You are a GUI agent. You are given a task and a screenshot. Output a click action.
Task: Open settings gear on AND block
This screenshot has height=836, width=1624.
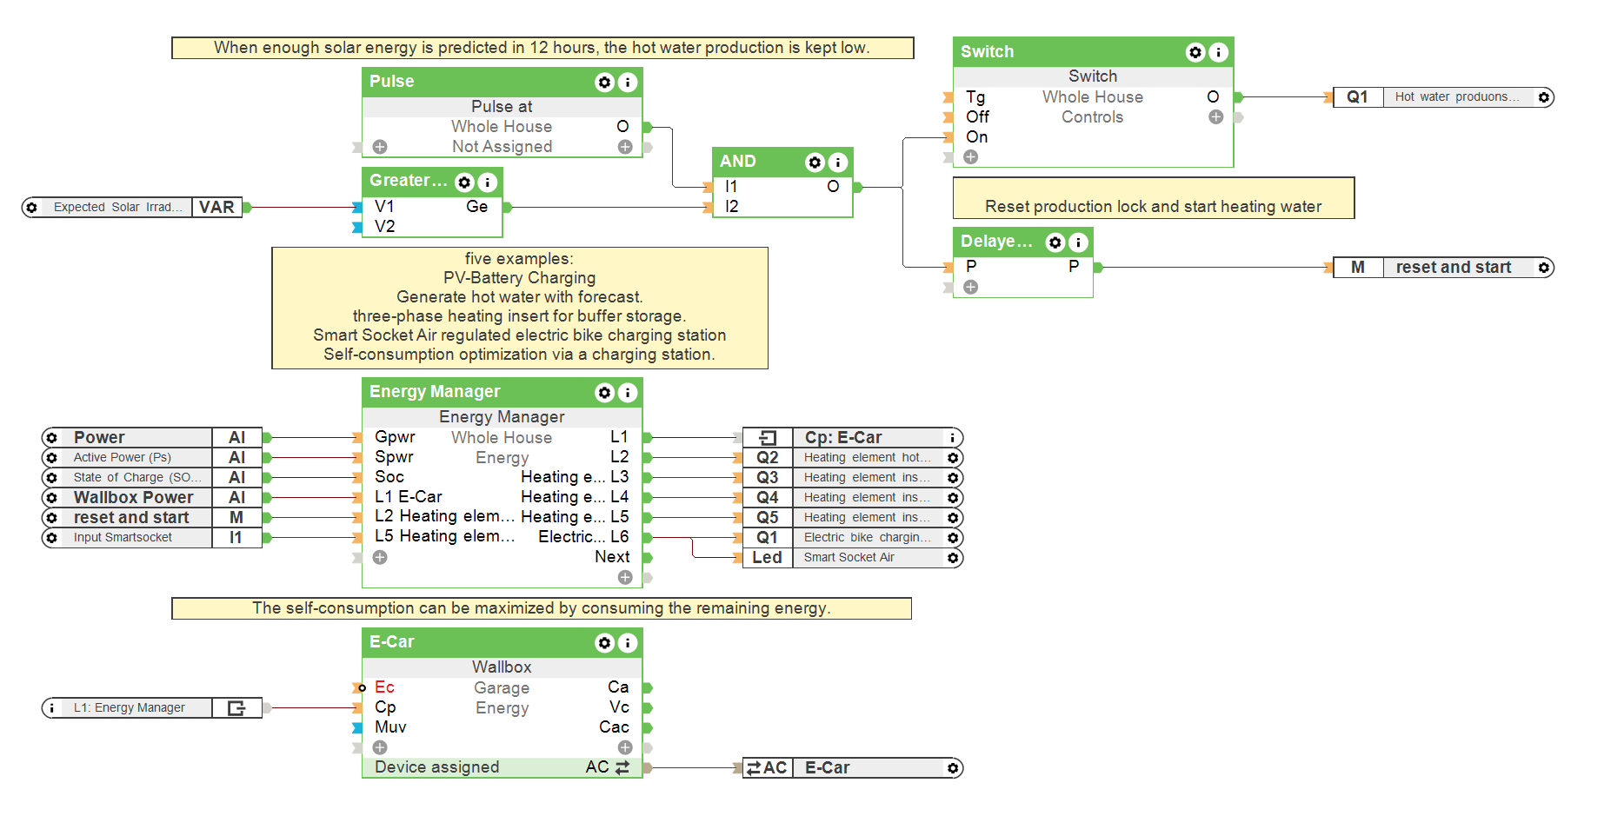tap(815, 163)
